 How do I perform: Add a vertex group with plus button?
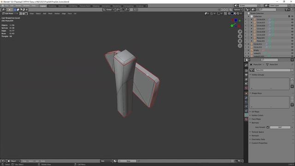point(292,79)
